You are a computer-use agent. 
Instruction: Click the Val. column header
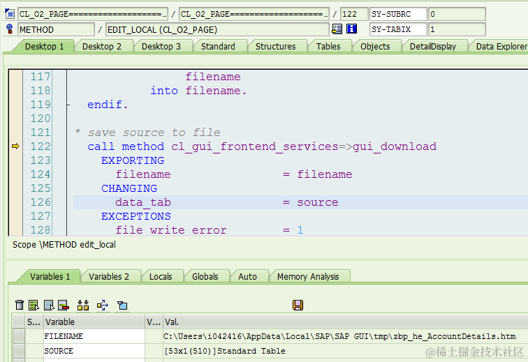[x=346, y=322]
